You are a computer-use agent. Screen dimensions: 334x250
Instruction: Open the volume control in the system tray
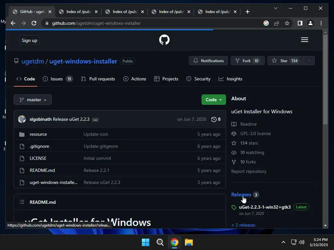[x=302, y=242]
